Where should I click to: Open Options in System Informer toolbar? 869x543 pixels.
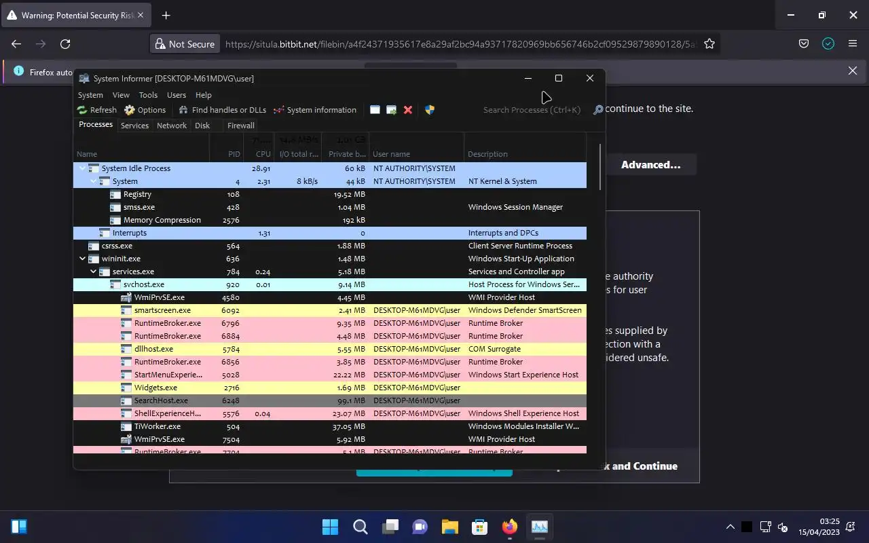pyautogui.click(x=145, y=110)
